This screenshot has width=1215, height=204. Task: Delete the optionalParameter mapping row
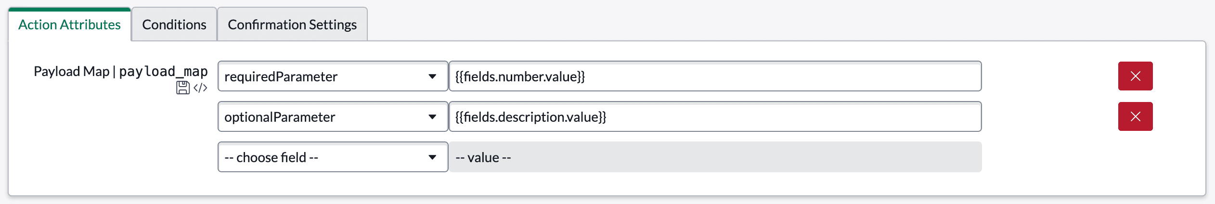coord(1135,116)
